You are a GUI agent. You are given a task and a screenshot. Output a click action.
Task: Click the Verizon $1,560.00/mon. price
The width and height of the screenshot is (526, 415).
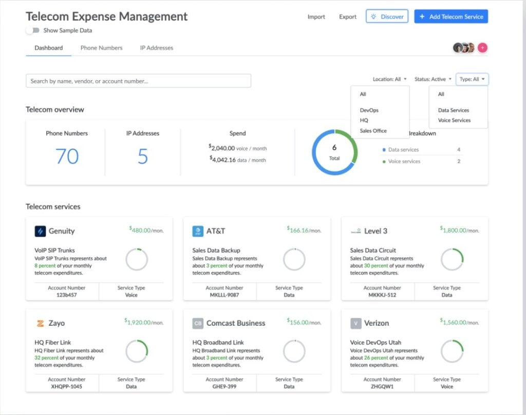pos(460,322)
